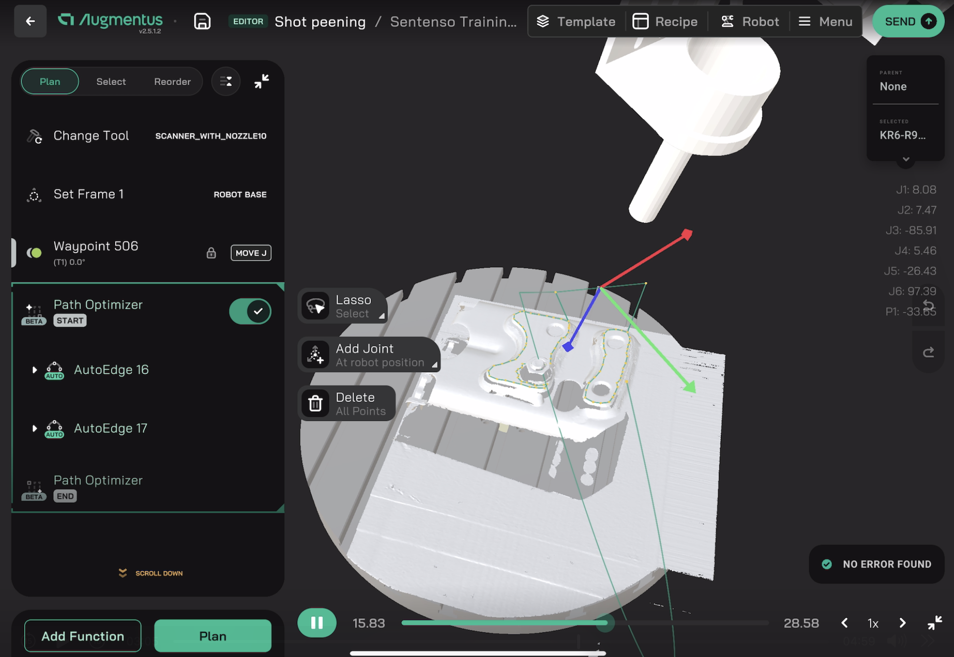Click the PARENT None field
Screen dimensions: 954x657
coord(905,81)
